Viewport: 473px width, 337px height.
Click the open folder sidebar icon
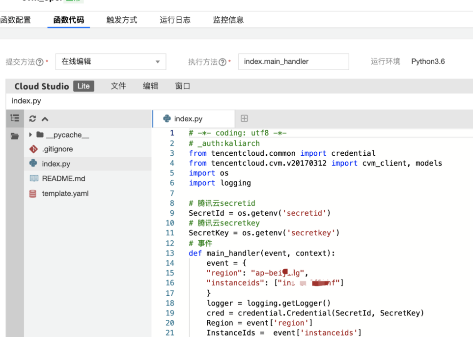(x=15, y=136)
